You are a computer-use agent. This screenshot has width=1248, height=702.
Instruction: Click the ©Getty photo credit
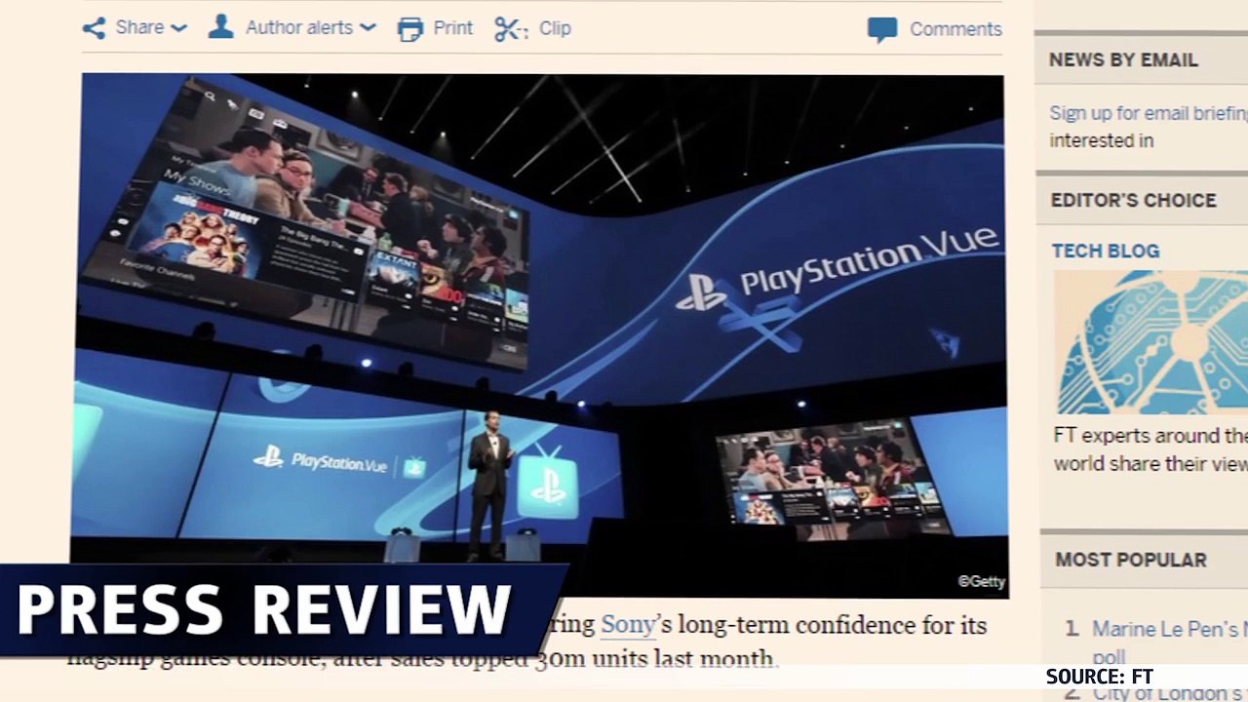981,581
